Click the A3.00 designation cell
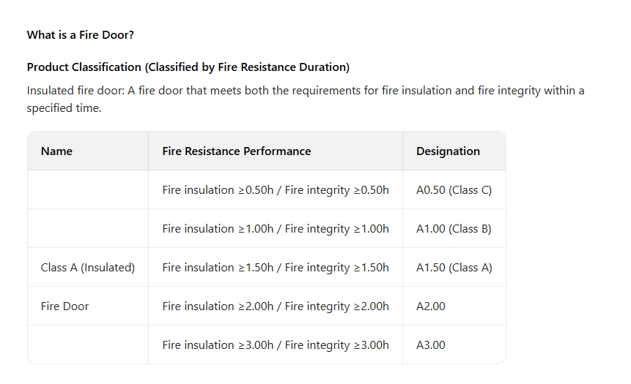 coord(454,345)
